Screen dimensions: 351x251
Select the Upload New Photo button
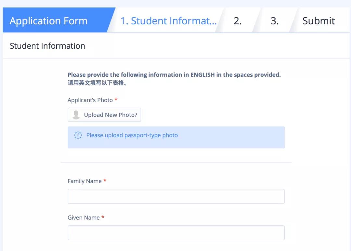(x=104, y=115)
